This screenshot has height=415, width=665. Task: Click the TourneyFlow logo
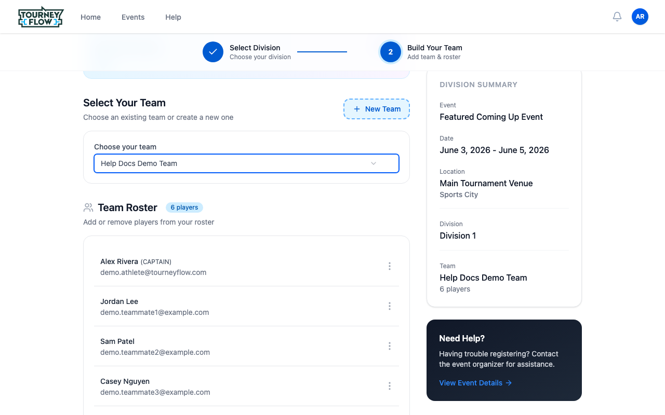coord(41,17)
